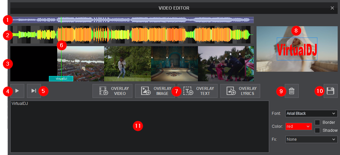Click the colored zoomed waveform track
This screenshot has width=340, height=155.
click(x=150, y=35)
